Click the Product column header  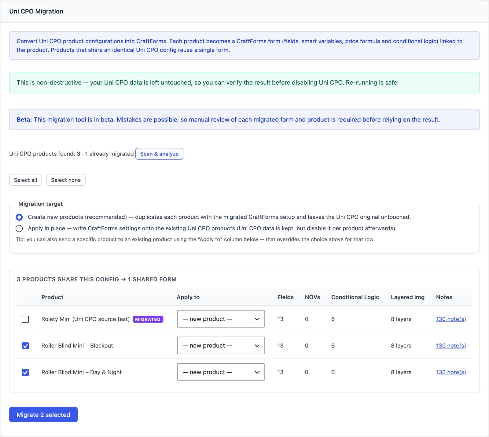pyautogui.click(x=52, y=297)
